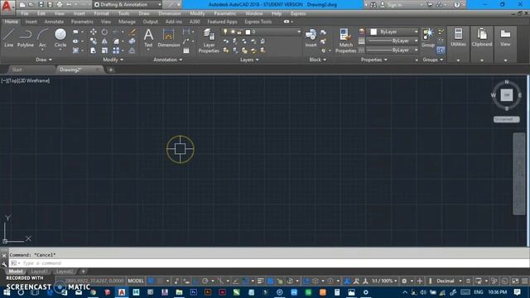Toggle the layer lock icon

239,31
